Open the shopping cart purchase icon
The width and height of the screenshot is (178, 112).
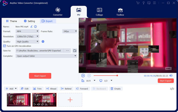[138, 3]
